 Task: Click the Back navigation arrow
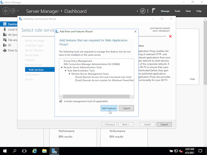6,11
